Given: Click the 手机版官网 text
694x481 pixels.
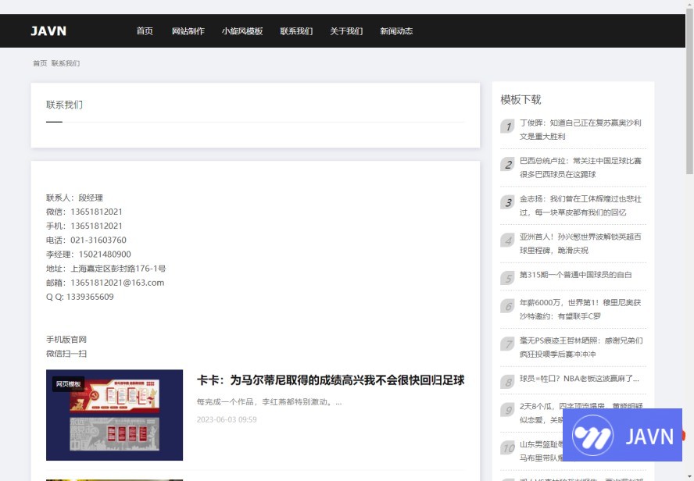Looking at the screenshot, I should point(66,340).
